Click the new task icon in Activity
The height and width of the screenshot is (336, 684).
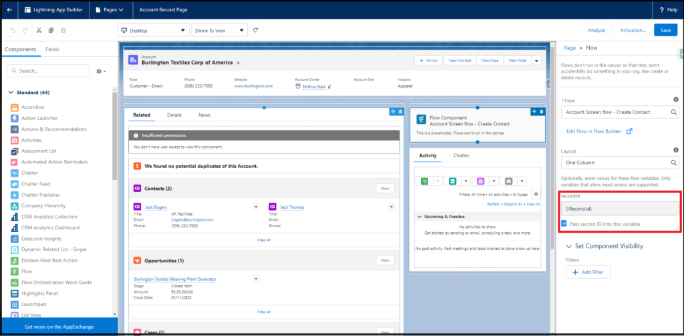click(x=424, y=181)
